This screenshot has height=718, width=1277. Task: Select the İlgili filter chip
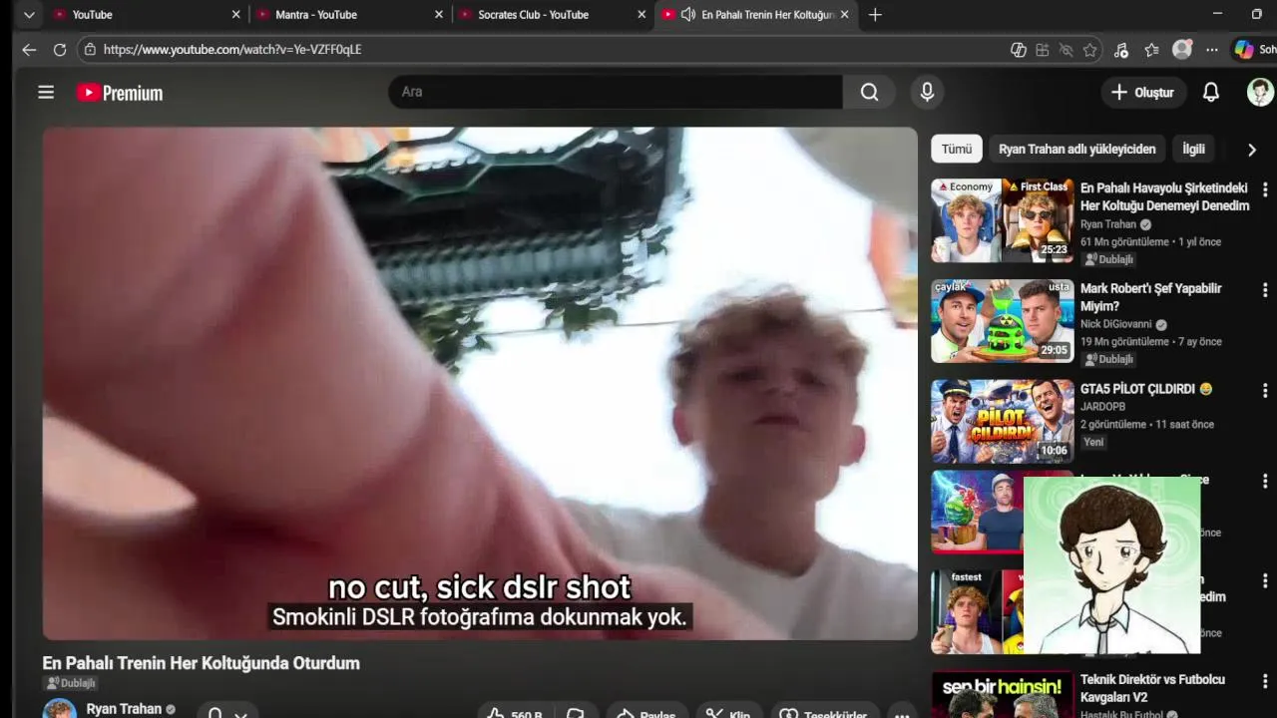[x=1194, y=149]
